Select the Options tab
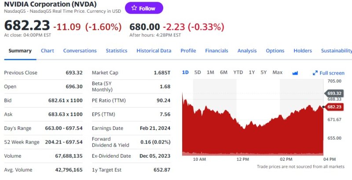 pyautogui.click(x=275, y=50)
